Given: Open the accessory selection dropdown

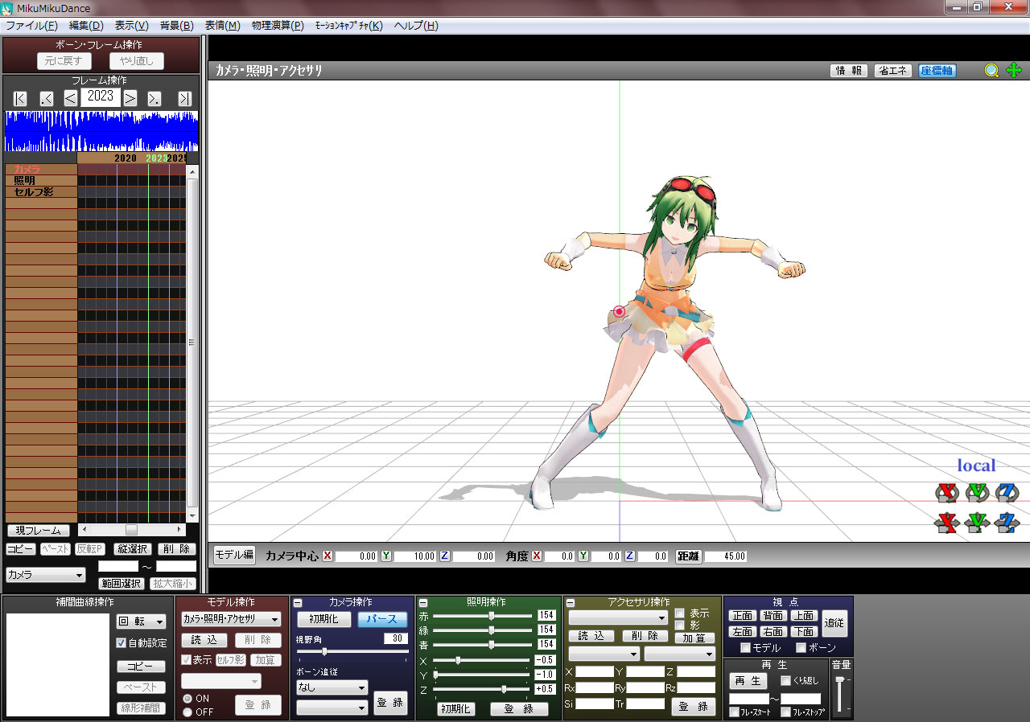Looking at the screenshot, I should tap(619, 617).
